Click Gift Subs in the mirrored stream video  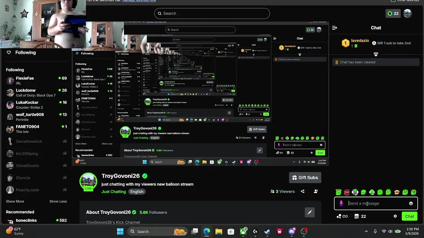(257, 129)
